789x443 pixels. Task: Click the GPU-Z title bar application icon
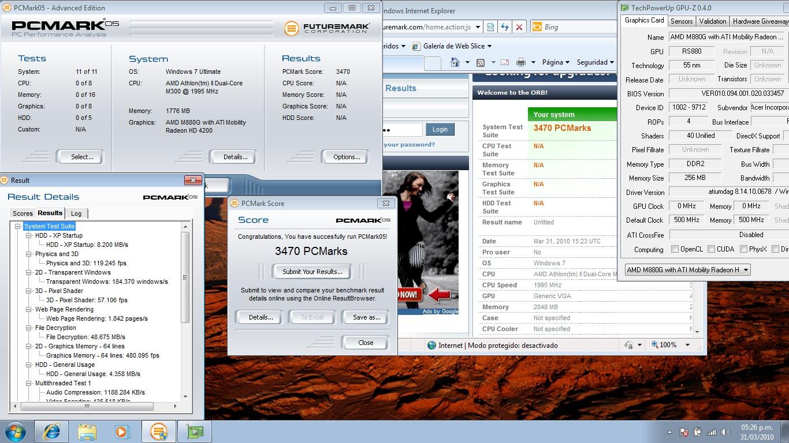click(624, 8)
